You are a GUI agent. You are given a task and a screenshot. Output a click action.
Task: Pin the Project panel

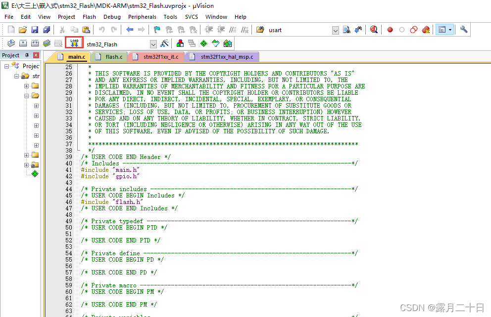point(27,55)
